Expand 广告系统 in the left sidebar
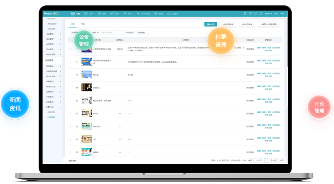Viewport: 334px width, 184px height. tap(53, 97)
